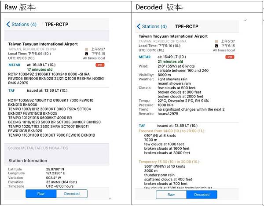
Task: Click the TAF label in the Raw panel
Action: click(11, 90)
